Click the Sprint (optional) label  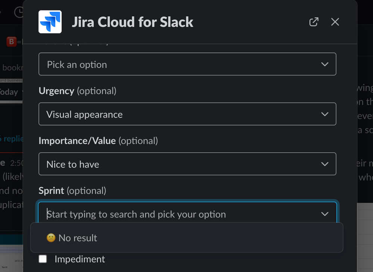(72, 191)
